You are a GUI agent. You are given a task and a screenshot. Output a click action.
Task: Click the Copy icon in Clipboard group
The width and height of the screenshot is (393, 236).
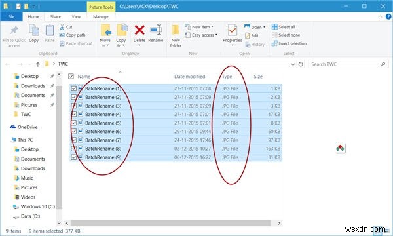tap(34, 30)
